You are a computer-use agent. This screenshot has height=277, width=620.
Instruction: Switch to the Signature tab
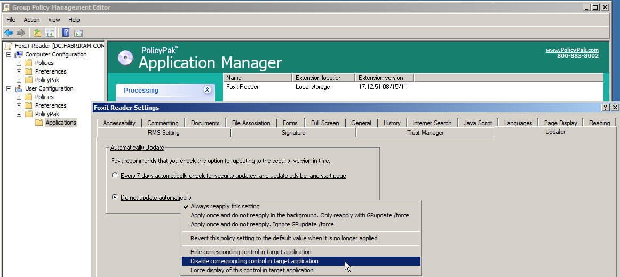pos(293,133)
